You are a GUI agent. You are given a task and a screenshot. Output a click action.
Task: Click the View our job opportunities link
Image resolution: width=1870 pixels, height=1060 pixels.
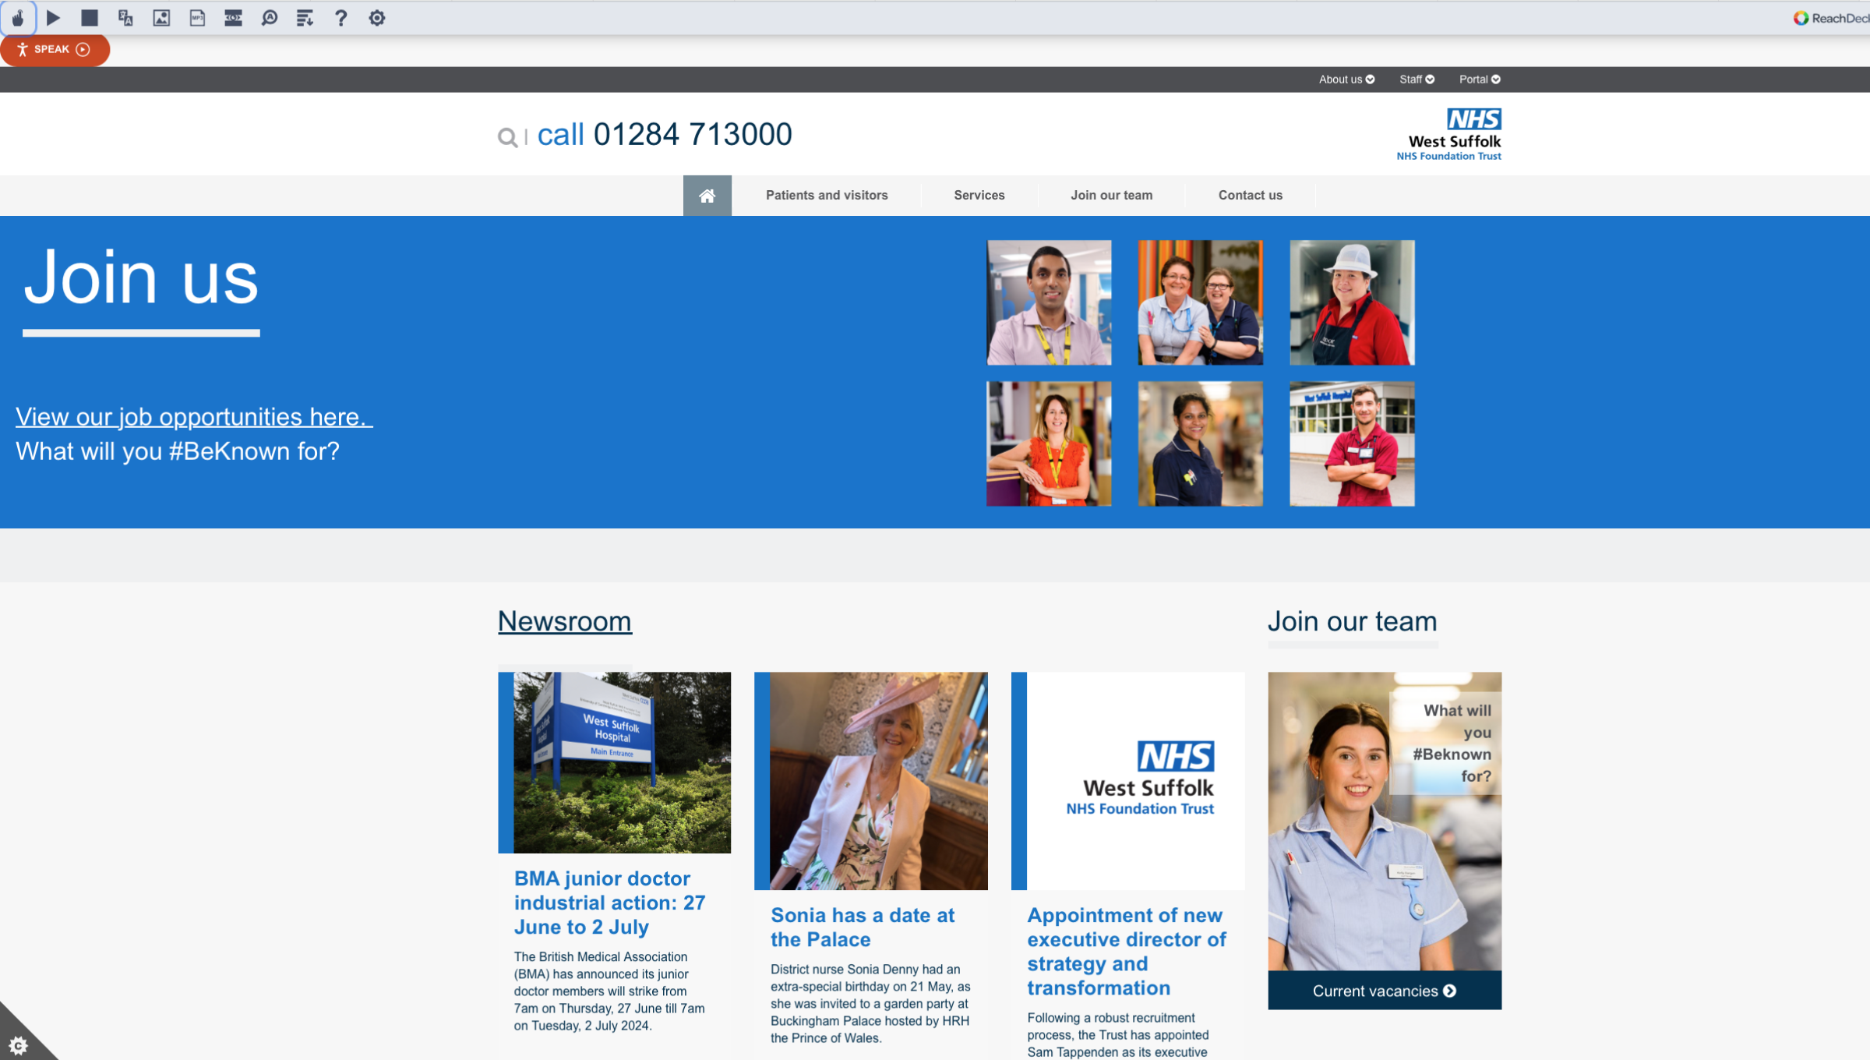[192, 417]
